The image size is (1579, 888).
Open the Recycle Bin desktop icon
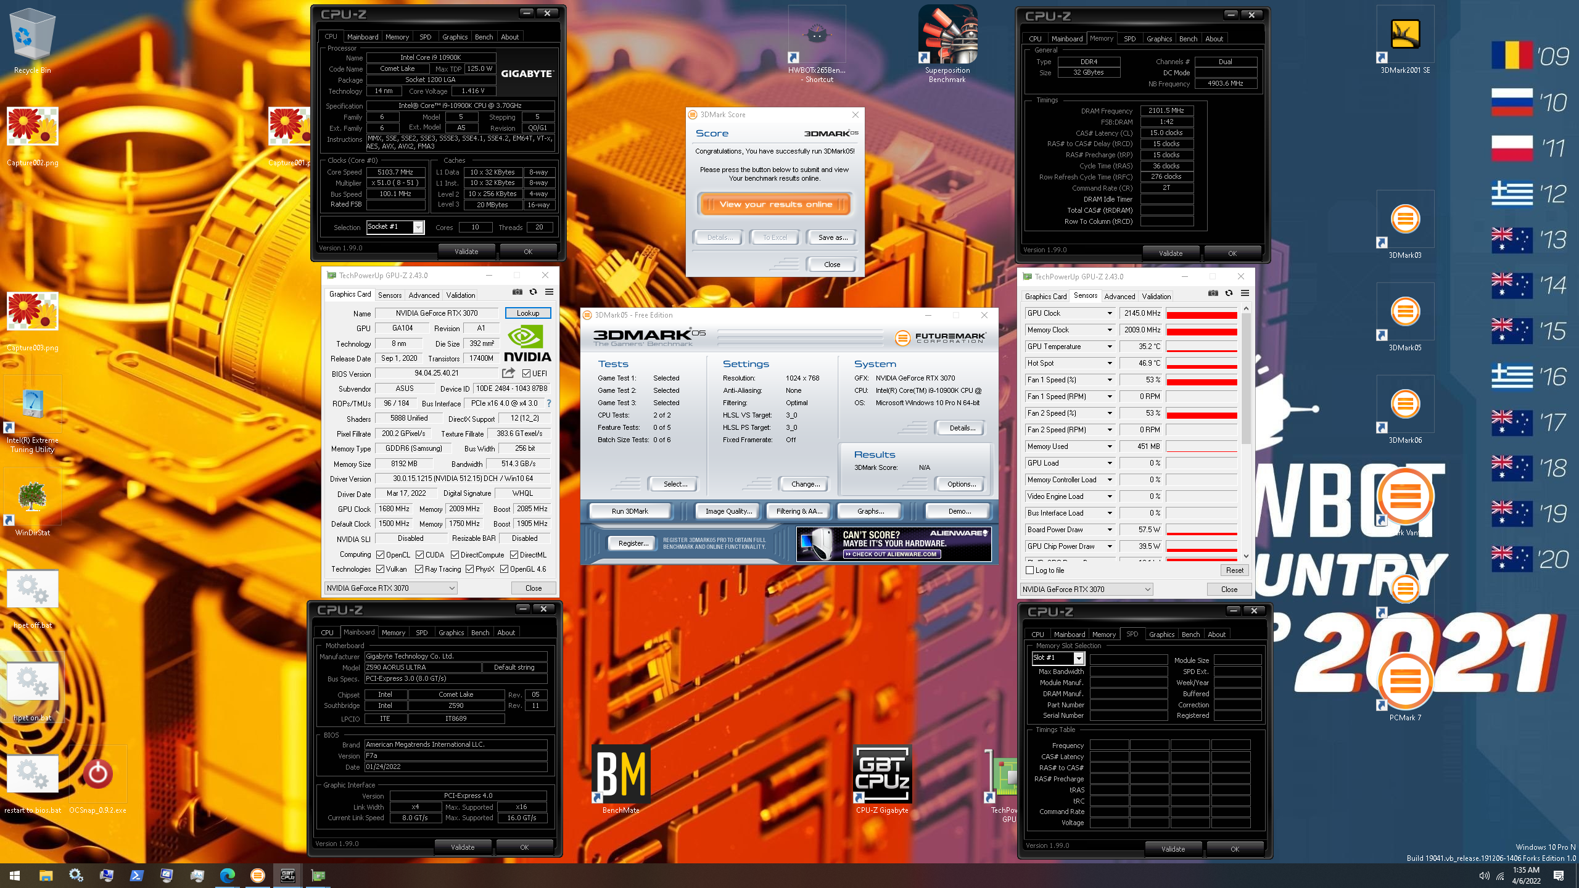tap(33, 41)
